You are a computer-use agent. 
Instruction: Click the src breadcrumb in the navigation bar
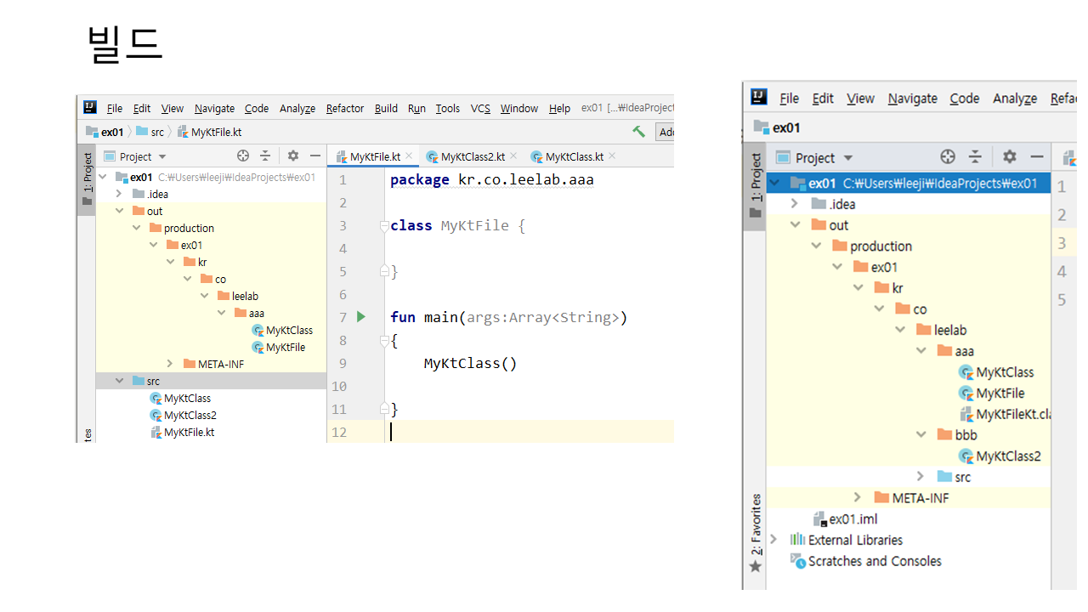click(157, 132)
